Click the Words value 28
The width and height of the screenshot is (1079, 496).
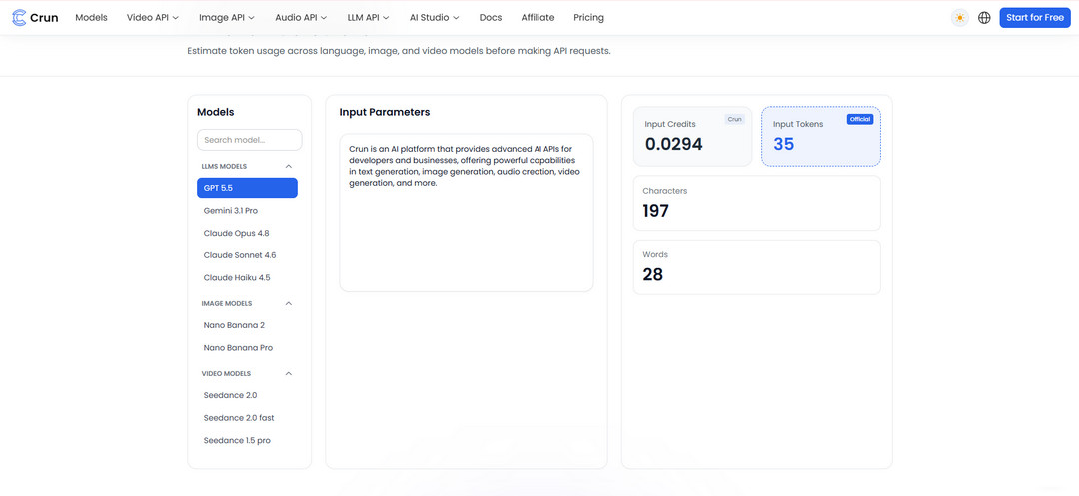coord(653,274)
